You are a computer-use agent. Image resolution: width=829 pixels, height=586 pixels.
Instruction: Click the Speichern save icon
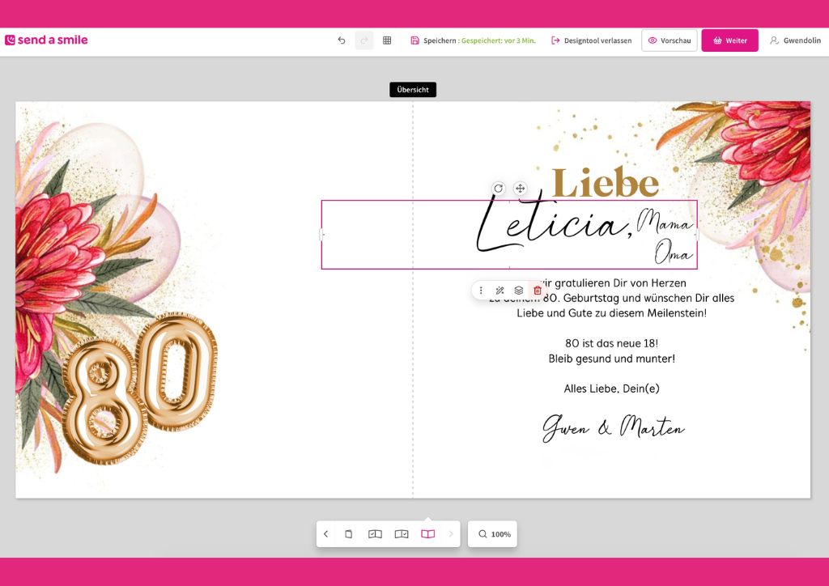click(415, 40)
